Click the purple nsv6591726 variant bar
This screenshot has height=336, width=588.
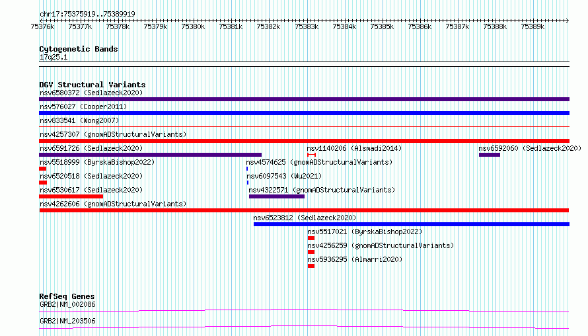click(151, 155)
